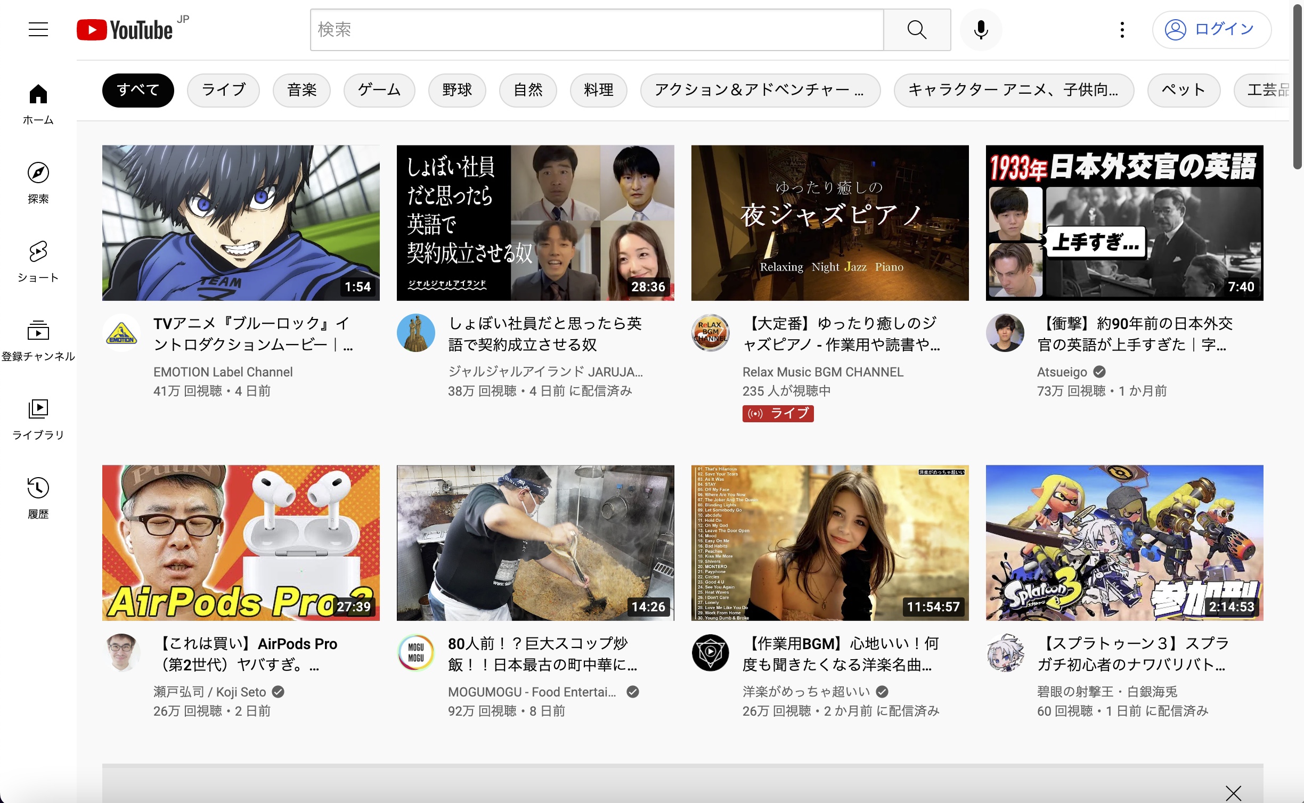The image size is (1304, 803).
Task: Click the search magnifier icon
Action: click(916, 29)
